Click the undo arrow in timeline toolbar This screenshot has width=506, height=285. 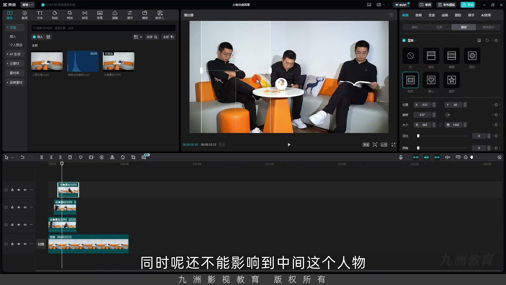pyautogui.click(x=23, y=157)
